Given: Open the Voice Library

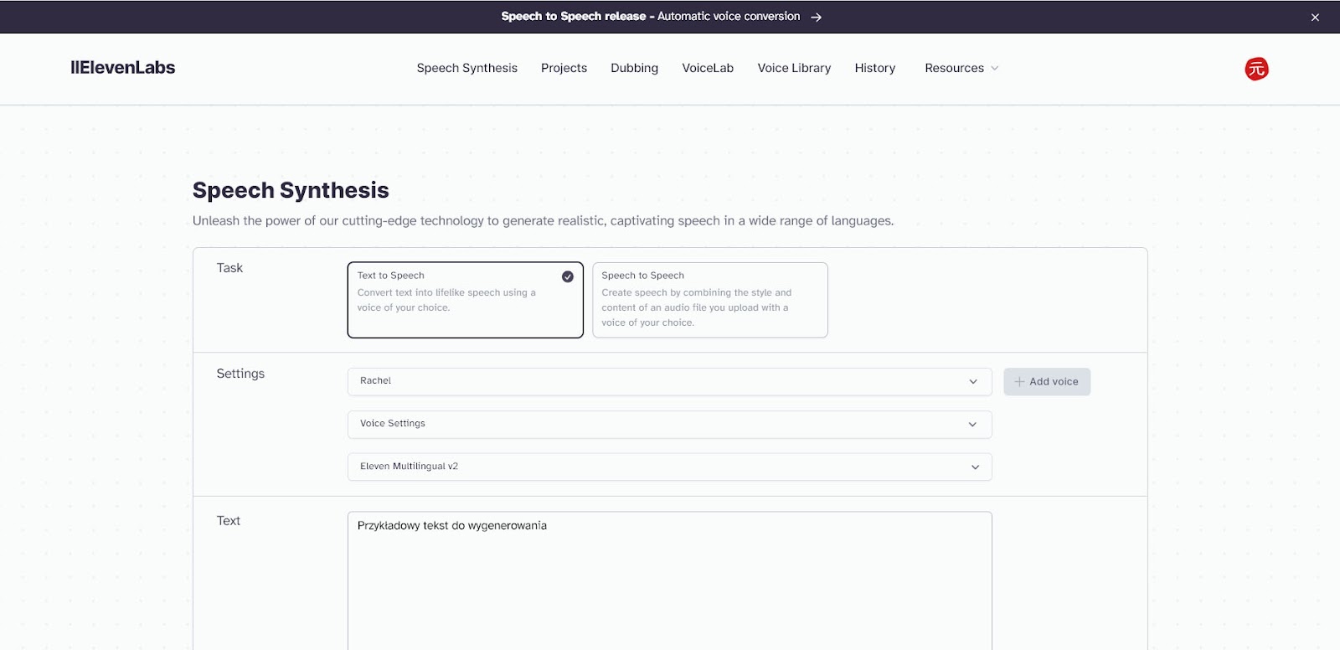Looking at the screenshot, I should coord(794,68).
